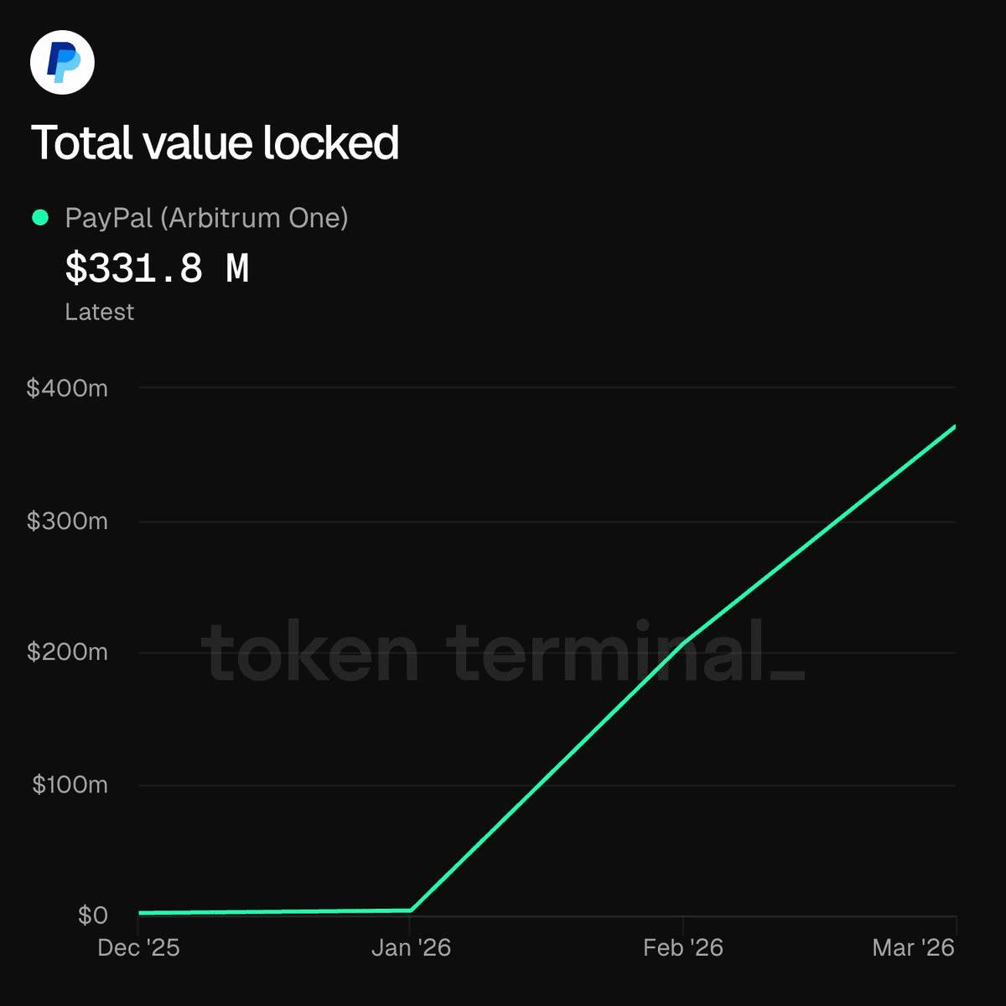This screenshot has width=1006, height=1006.
Task: Click the $400m y-axis label
Action: pos(67,388)
